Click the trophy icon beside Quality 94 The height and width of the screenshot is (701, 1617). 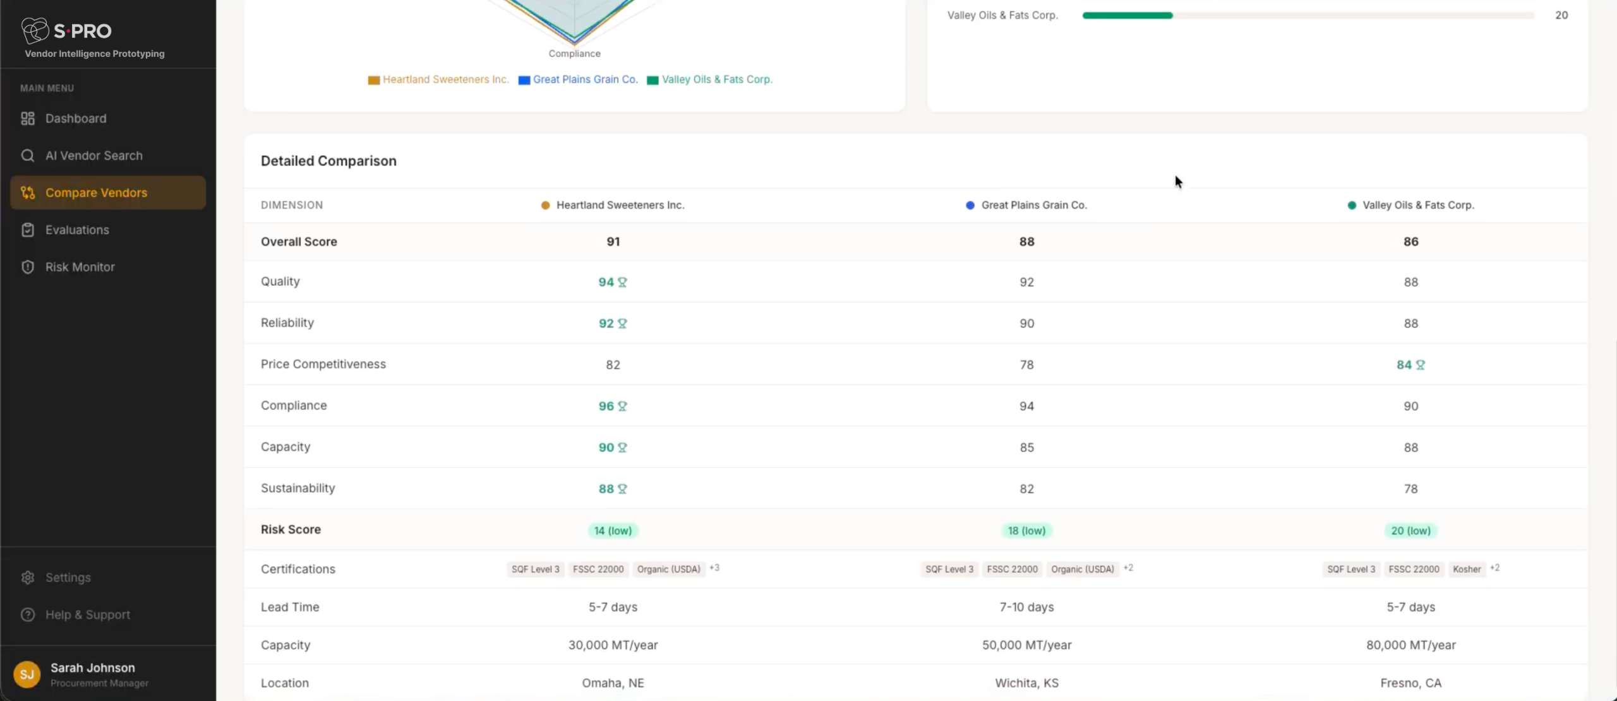(x=623, y=282)
